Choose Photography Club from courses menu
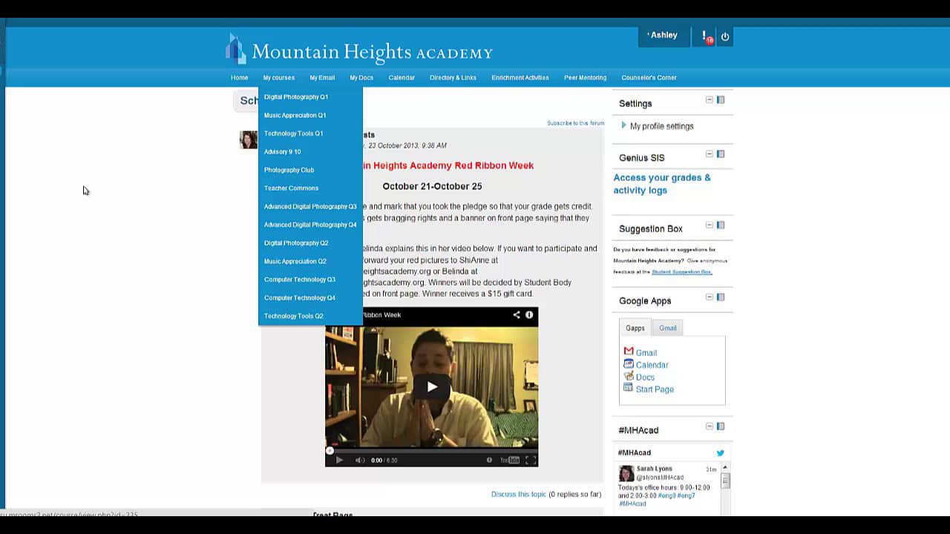Viewport: 950px width, 534px height. point(289,170)
